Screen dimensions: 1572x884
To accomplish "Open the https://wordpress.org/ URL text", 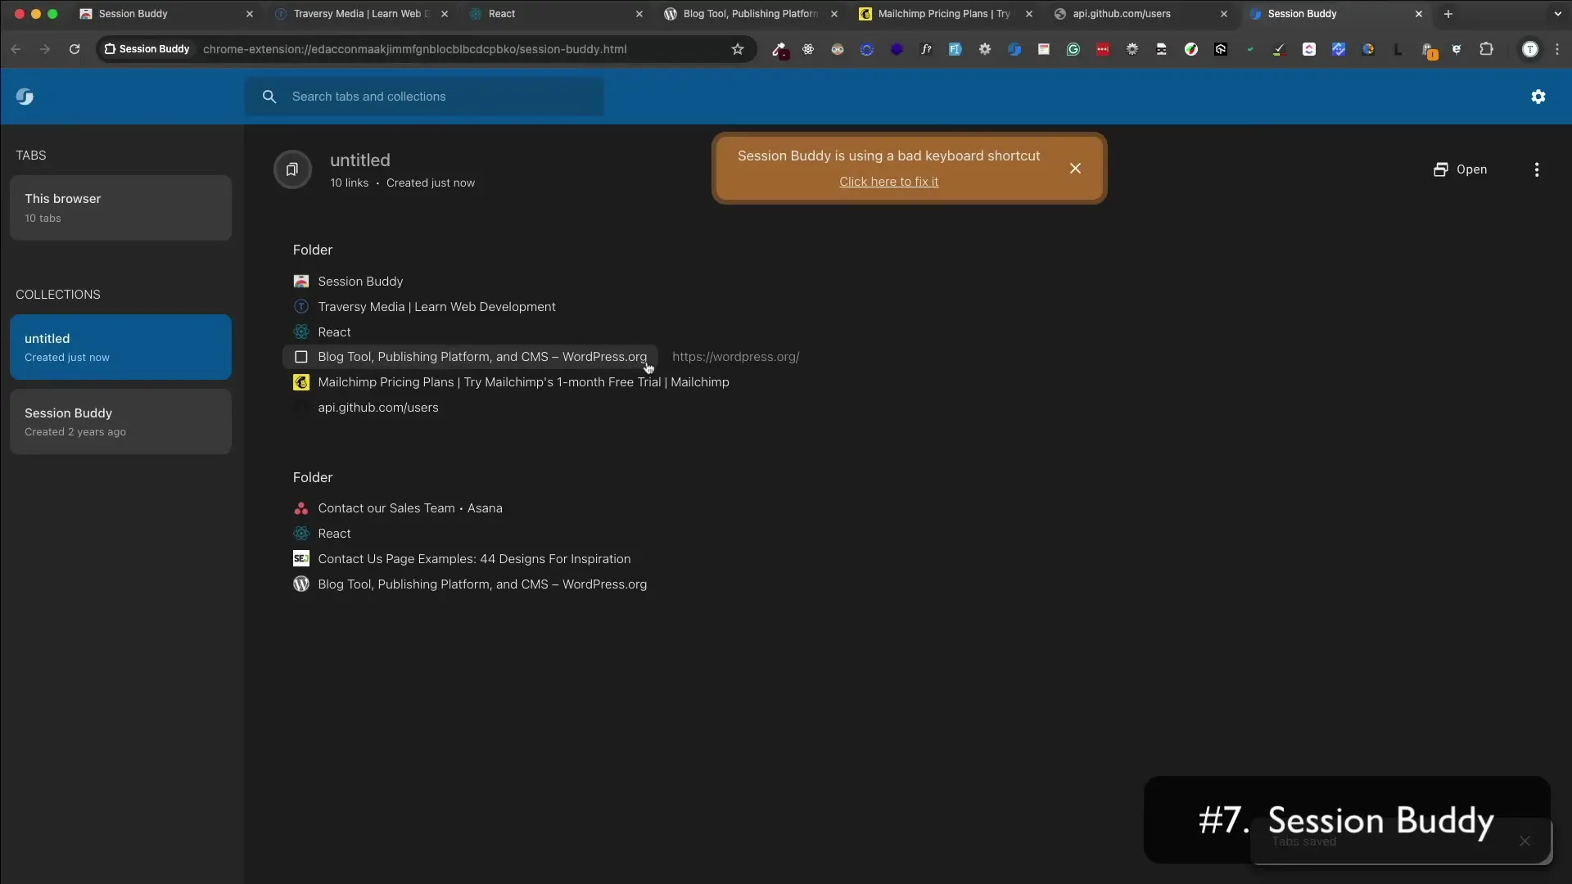I will point(735,357).
